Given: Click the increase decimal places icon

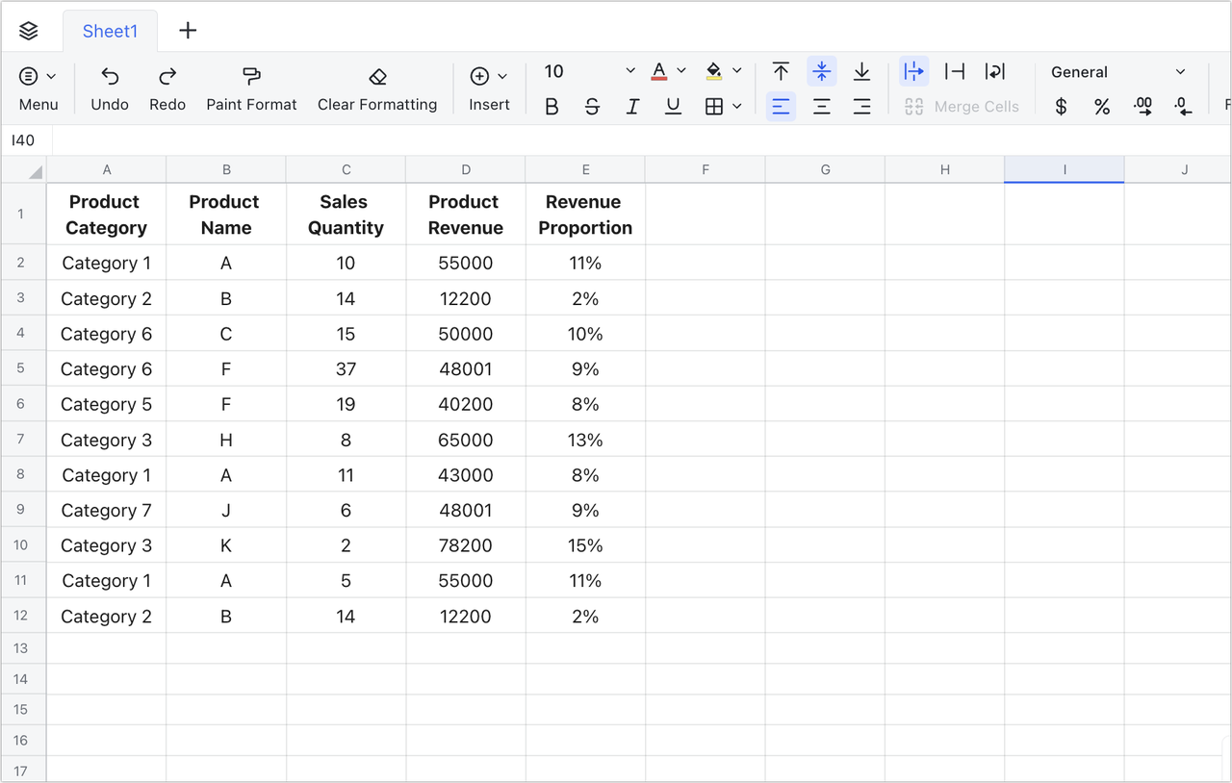Looking at the screenshot, I should pyautogui.click(x=1143, y=107).
